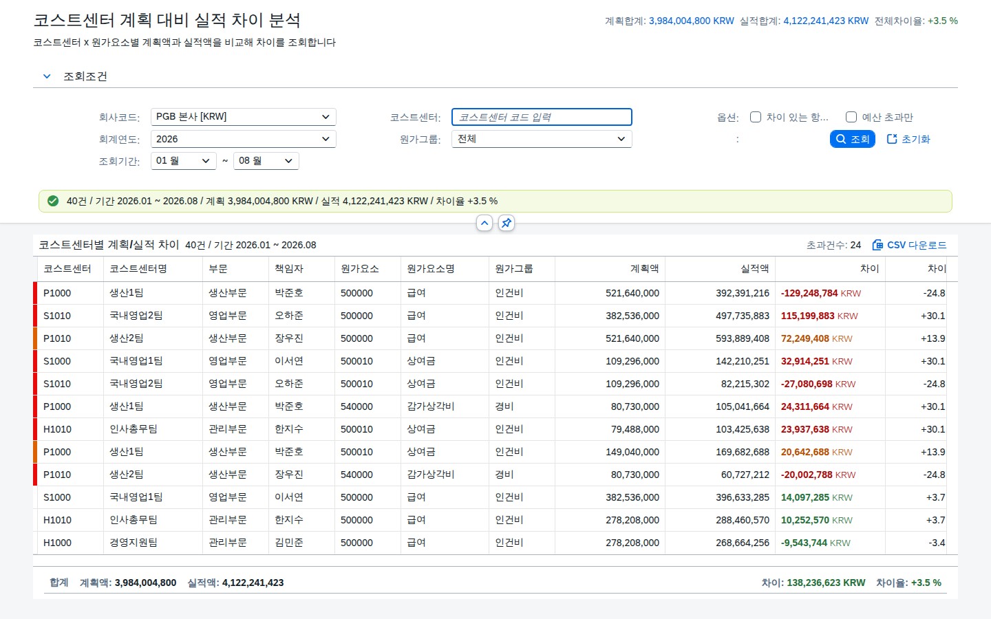991x619 pixels.
Task: Click the header 계획합계 3,984,004,800 KRW value
Action: coord(692,21)
